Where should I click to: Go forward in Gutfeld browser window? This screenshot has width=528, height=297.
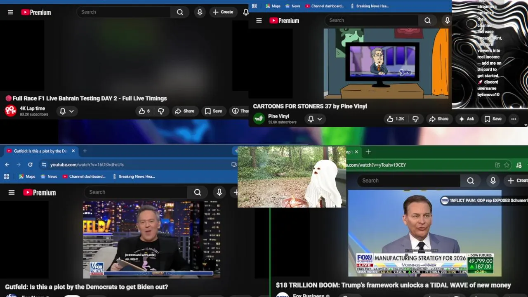(x=19, y=165)
